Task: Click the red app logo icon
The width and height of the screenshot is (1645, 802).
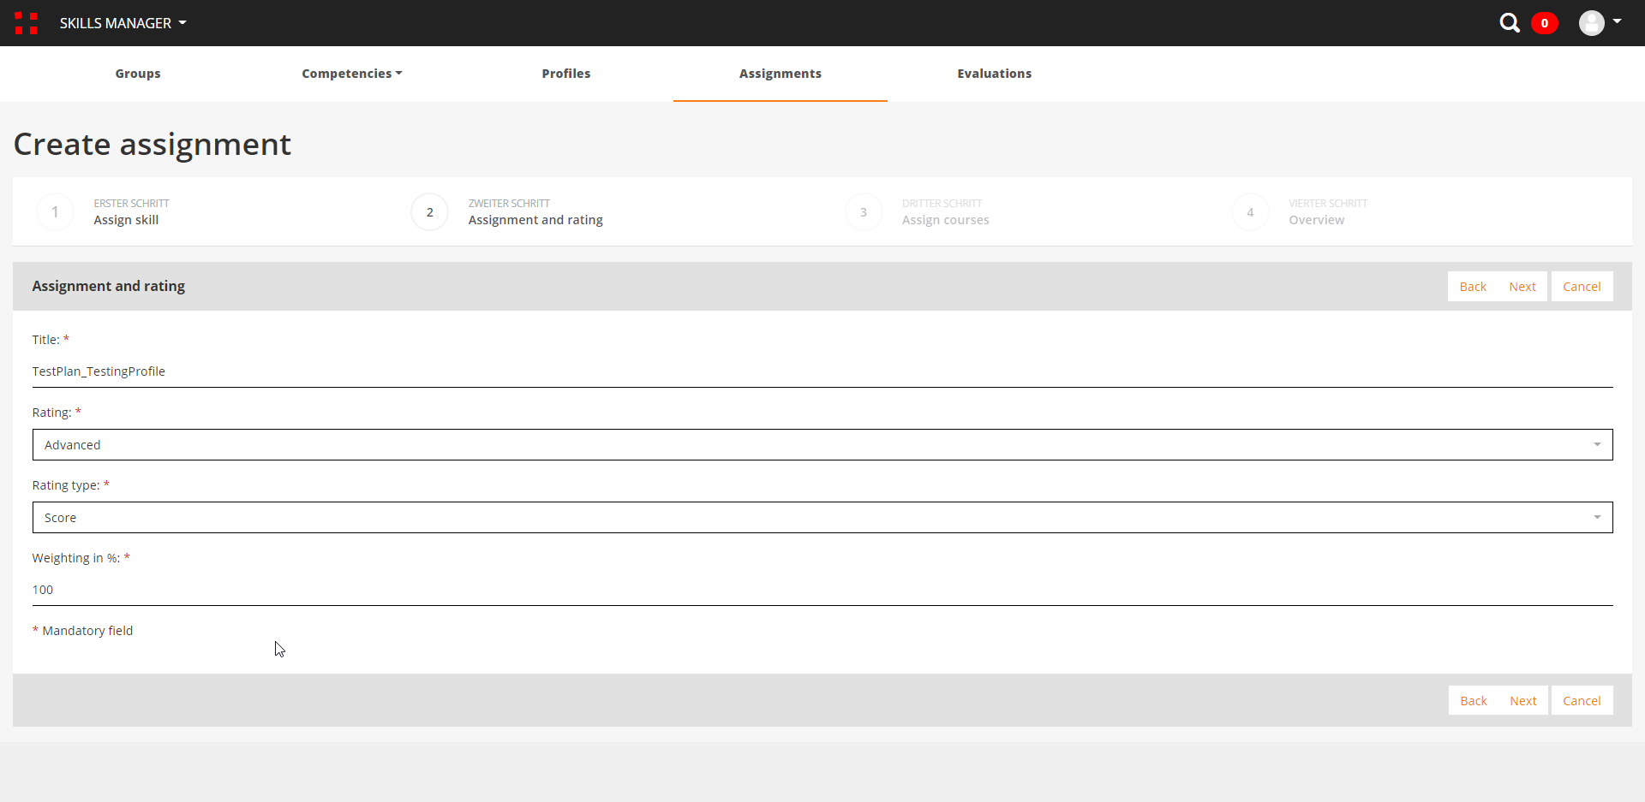Action: click(x=26, y=23)
